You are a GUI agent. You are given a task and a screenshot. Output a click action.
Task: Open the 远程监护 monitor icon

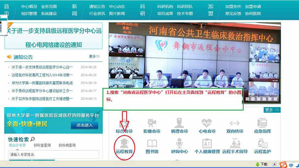262,143
